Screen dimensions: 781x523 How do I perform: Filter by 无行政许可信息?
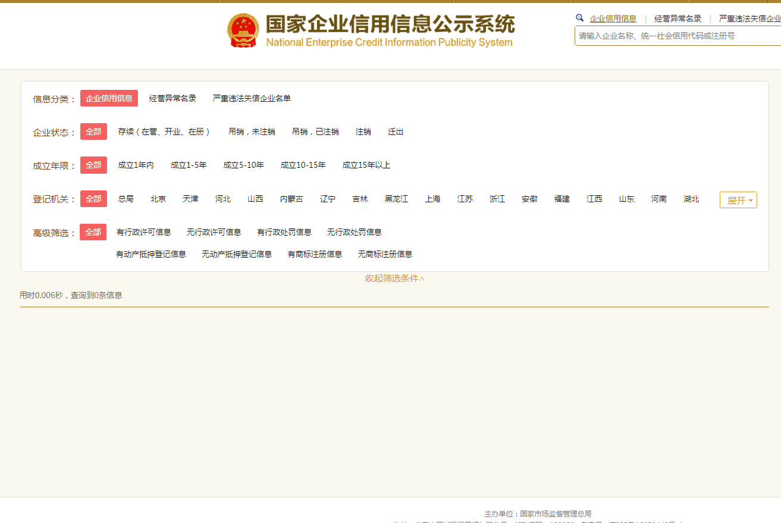214,232
